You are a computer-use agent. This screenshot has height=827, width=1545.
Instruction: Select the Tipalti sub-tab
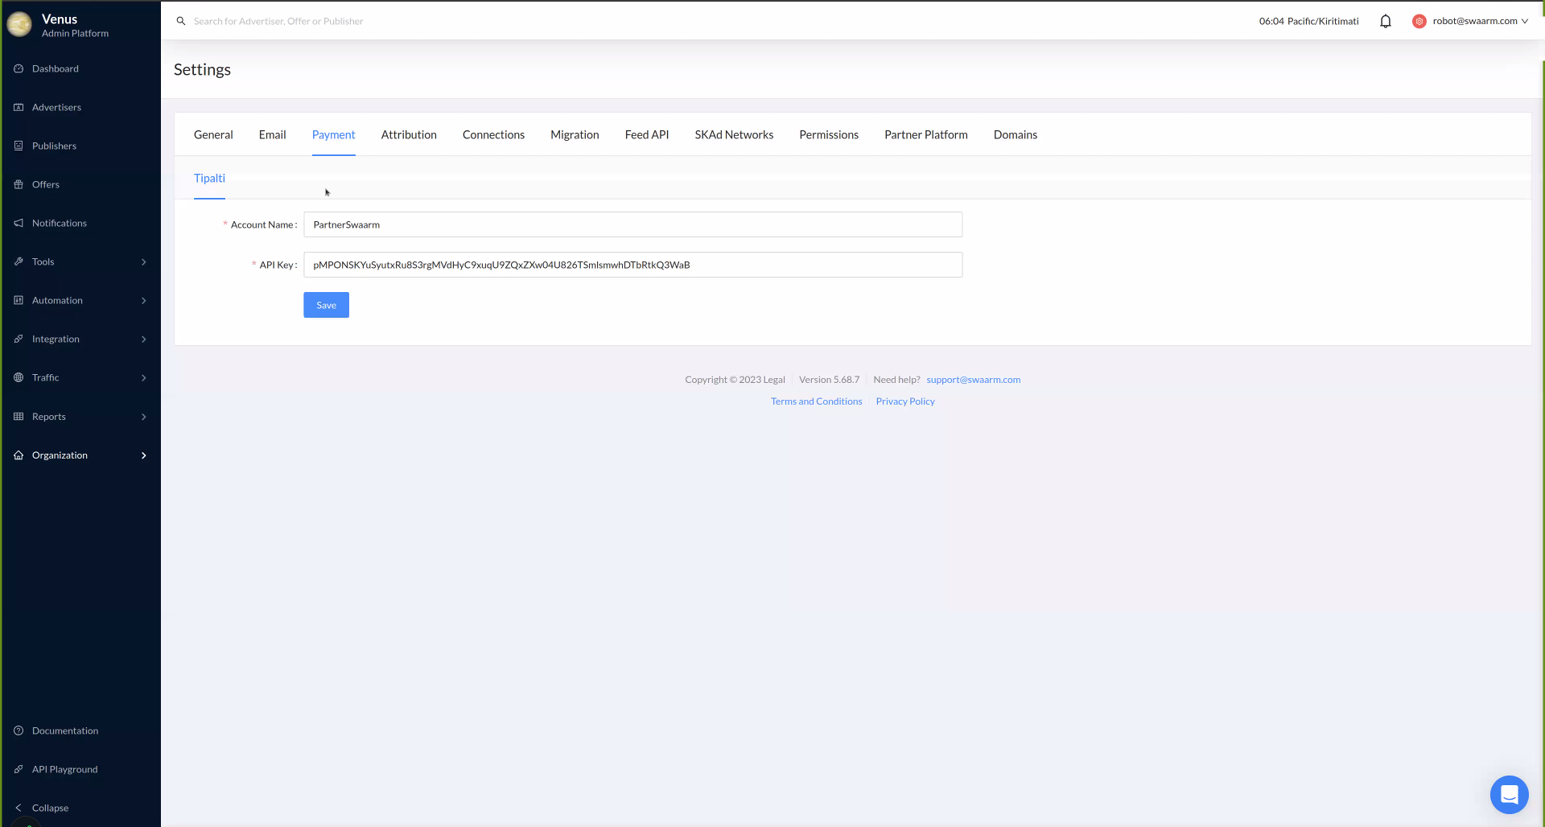[x=209, y=178]
